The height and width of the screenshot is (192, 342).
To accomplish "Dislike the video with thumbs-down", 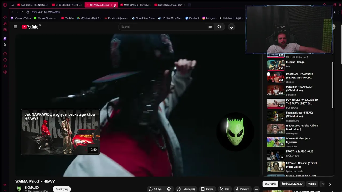I will click(x=169, y=189).
